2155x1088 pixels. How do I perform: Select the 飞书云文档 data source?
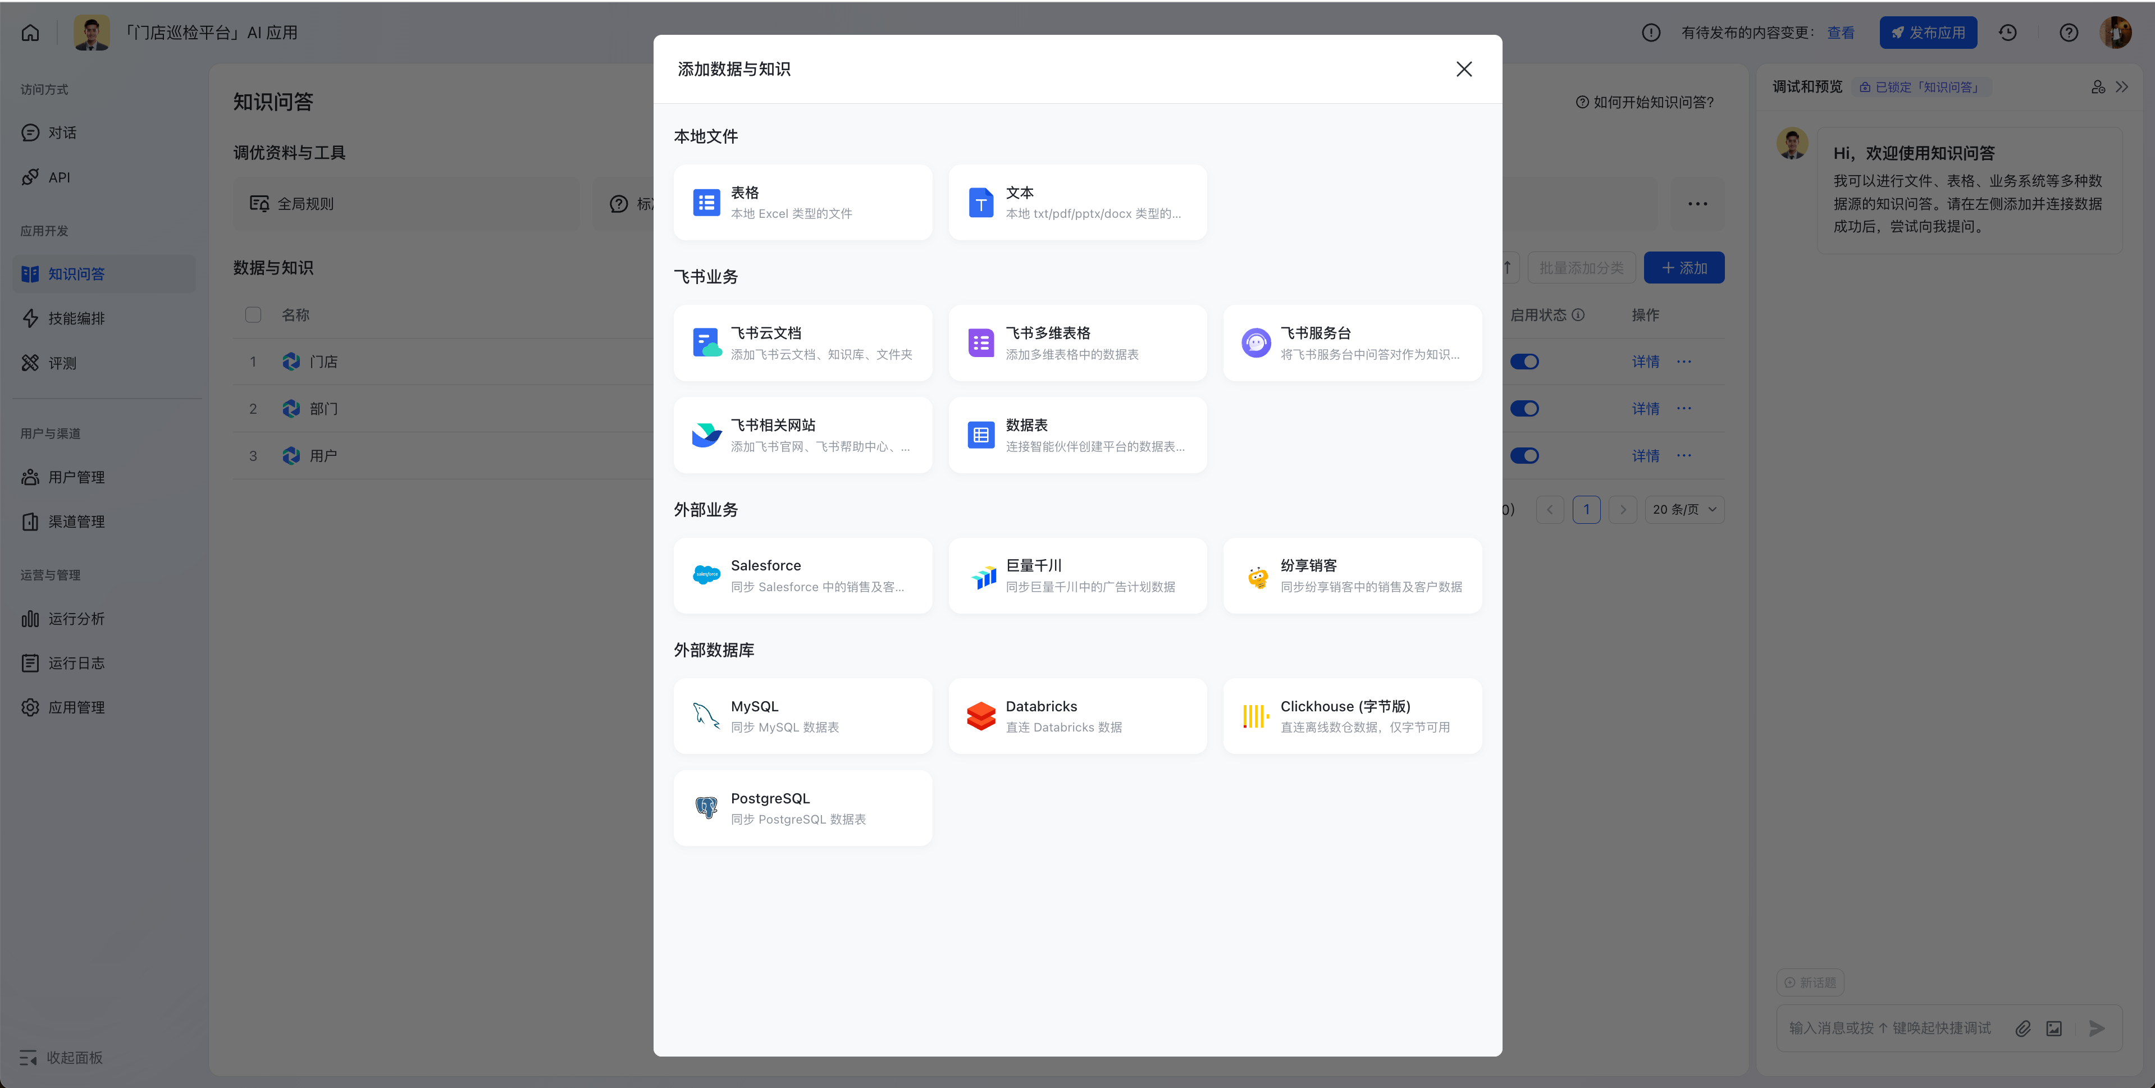point(802,343)
